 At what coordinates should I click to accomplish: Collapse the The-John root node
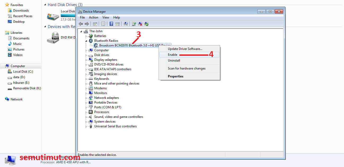coord(81,31)
